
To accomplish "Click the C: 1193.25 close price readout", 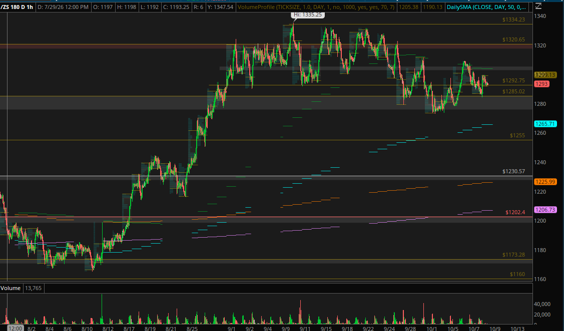I will point(176,7).
